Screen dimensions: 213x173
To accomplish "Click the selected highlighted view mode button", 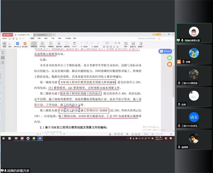I will coord(34,44).
